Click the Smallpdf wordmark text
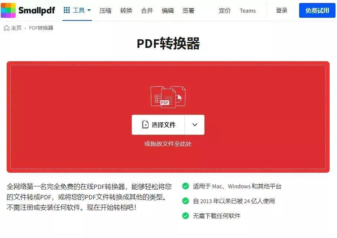 coord(36,10)
